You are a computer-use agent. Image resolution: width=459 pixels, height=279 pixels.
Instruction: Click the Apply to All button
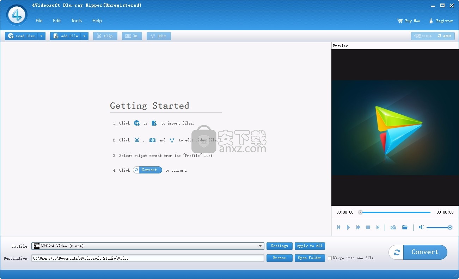coord(310,246)
